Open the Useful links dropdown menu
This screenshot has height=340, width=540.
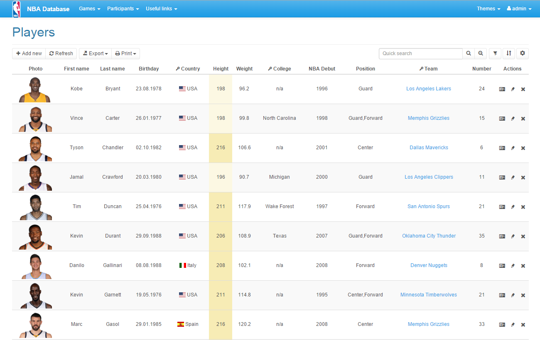(162, 9)
